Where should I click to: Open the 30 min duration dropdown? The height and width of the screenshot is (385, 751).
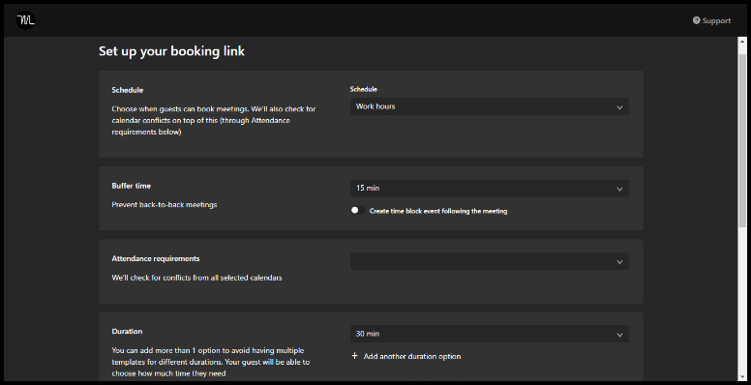coord(489,335)
